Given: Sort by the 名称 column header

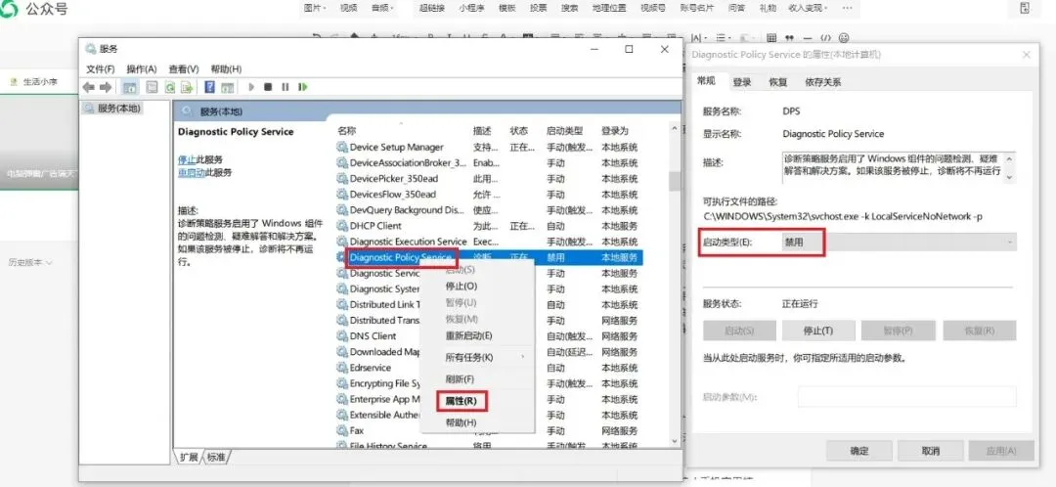Looking at the screenshot, I should [347, 131].
